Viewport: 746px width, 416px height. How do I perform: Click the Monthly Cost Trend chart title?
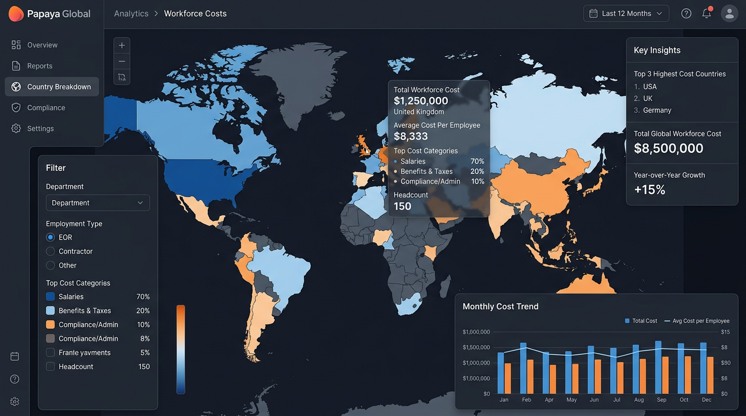[500, 307]
